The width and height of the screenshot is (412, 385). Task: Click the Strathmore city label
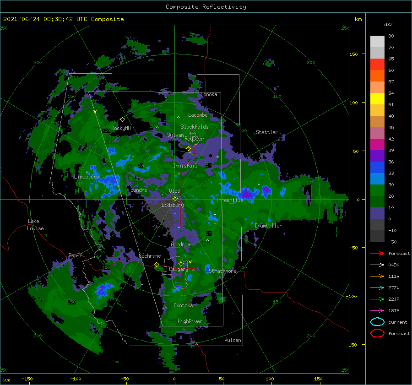223,271
